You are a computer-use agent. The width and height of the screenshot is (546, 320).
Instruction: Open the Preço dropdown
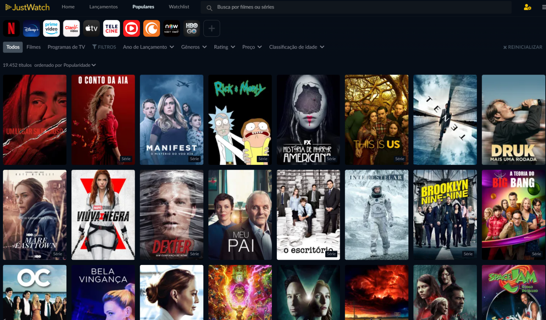pyautogui.click(x=252, y=47)
